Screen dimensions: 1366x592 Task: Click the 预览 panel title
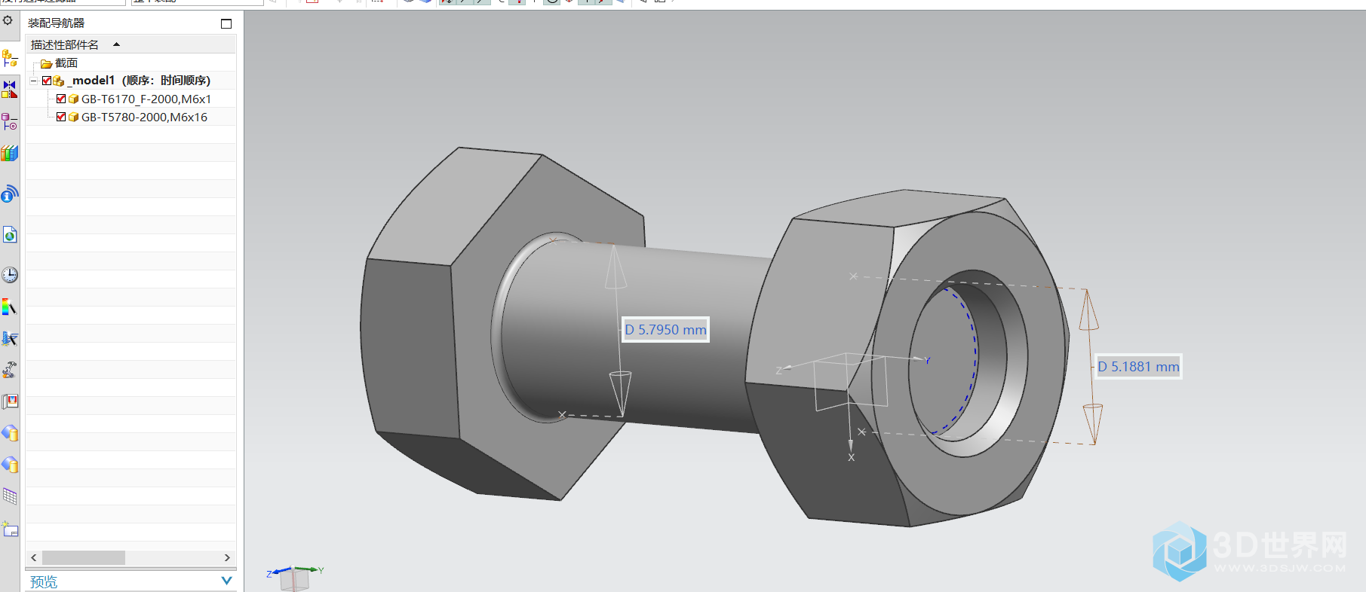click(44, 581)
